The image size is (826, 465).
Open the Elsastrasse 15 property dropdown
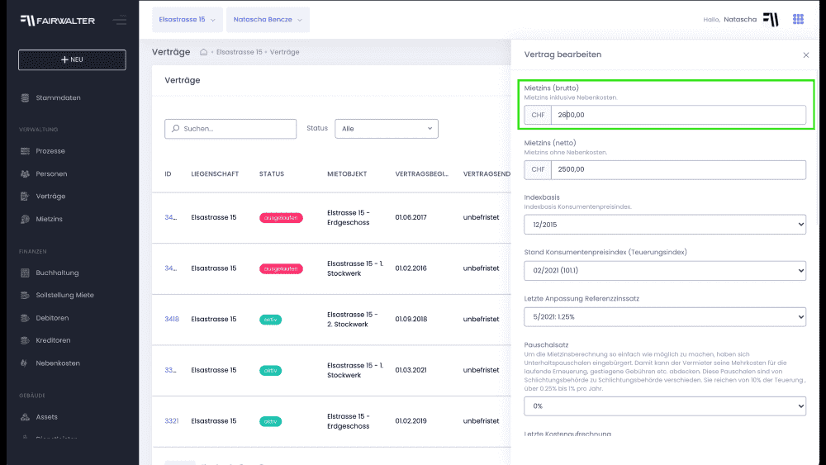(x=188, y=19)
